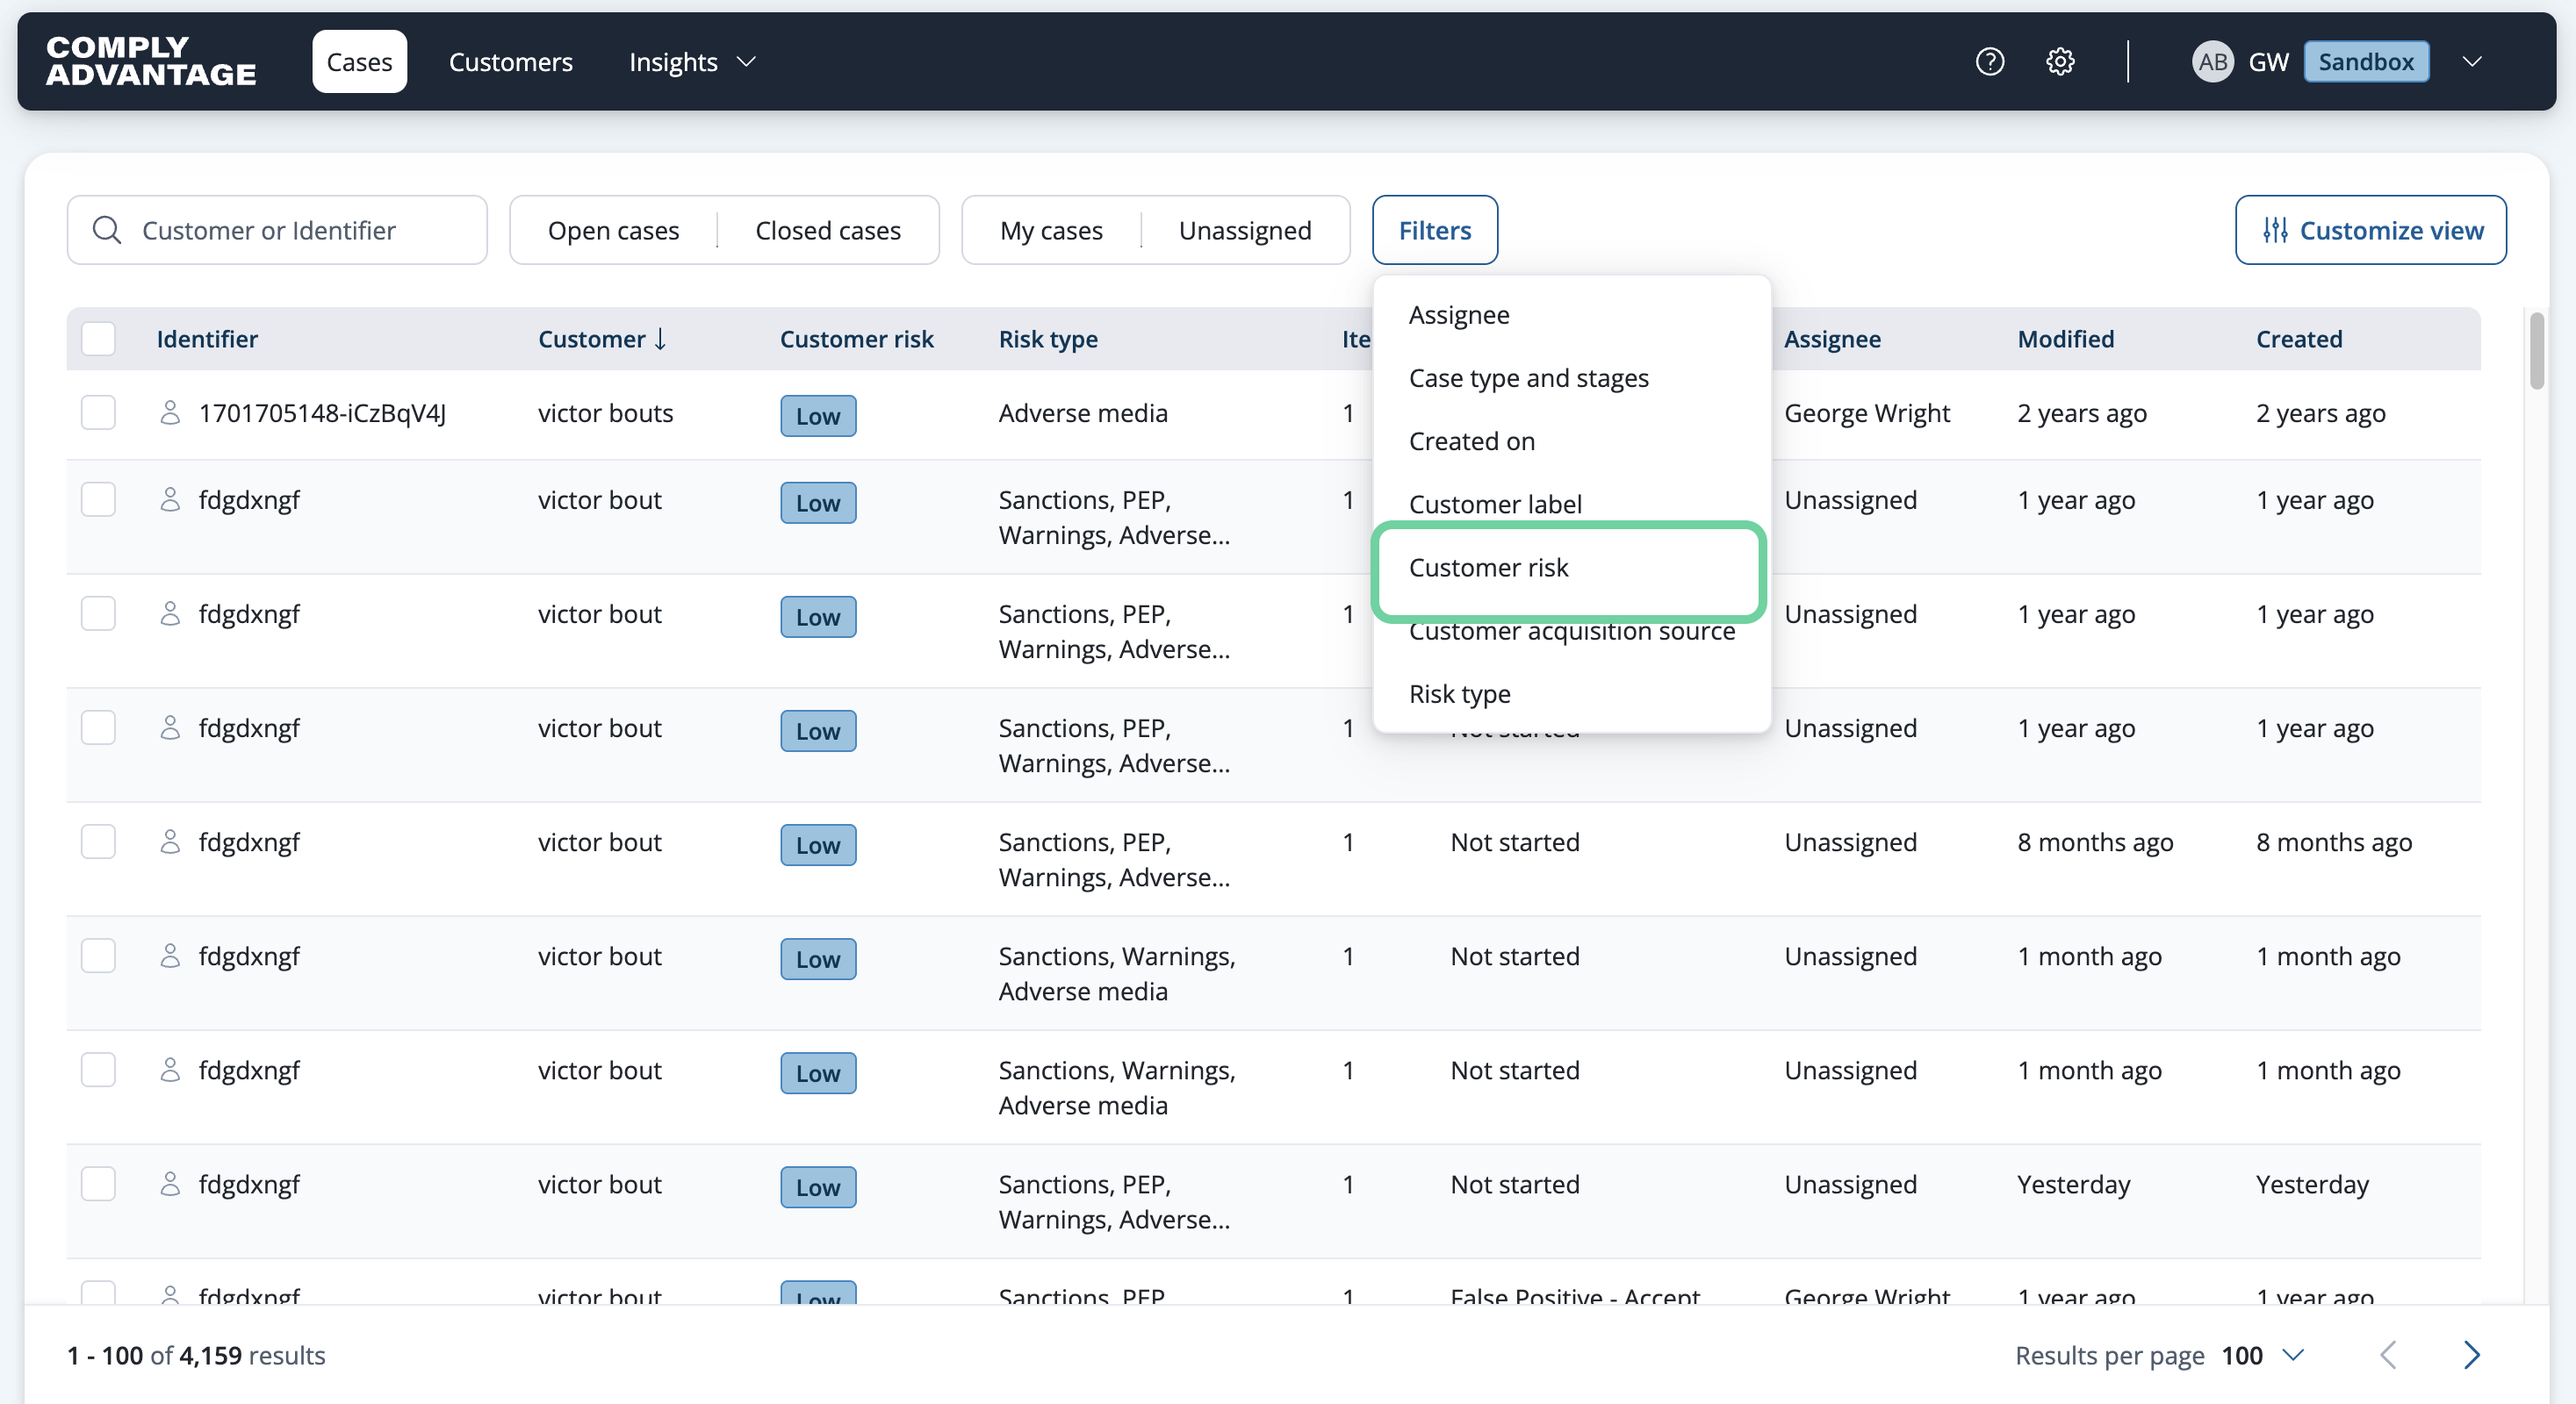Open the help question mark icon
2576x1404 pixels.
click(x=1990, y=62)
